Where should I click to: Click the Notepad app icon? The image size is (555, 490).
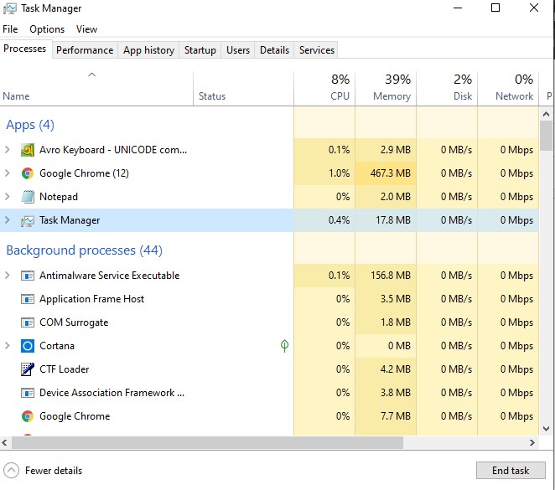point(28,197)
